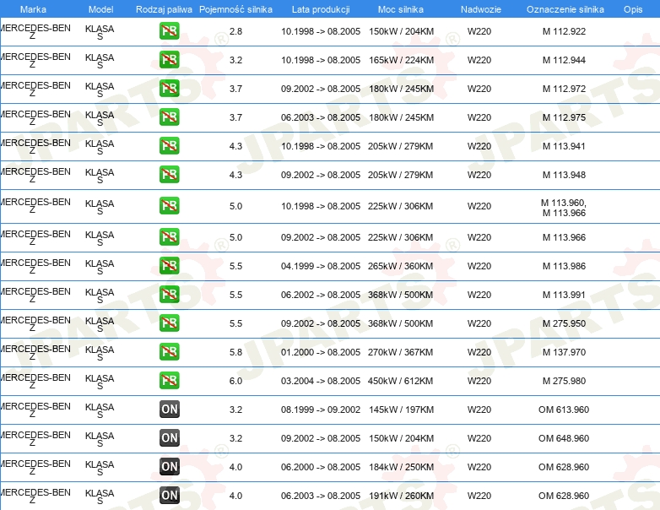This screenshot has width=660, height=510.
Task: Click the Lata produkcji column header
Action: click(321, 9)
